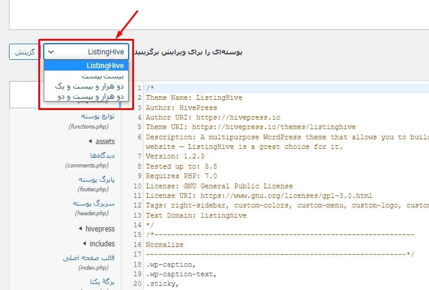The image size is (429, 290).
Task: Click the گزینش select button
Action: click(x=25, y=52)
